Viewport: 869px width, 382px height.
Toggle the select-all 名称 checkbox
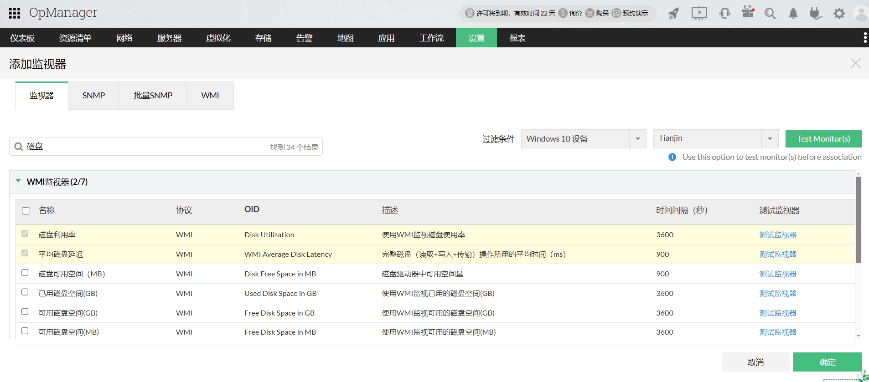26,211
